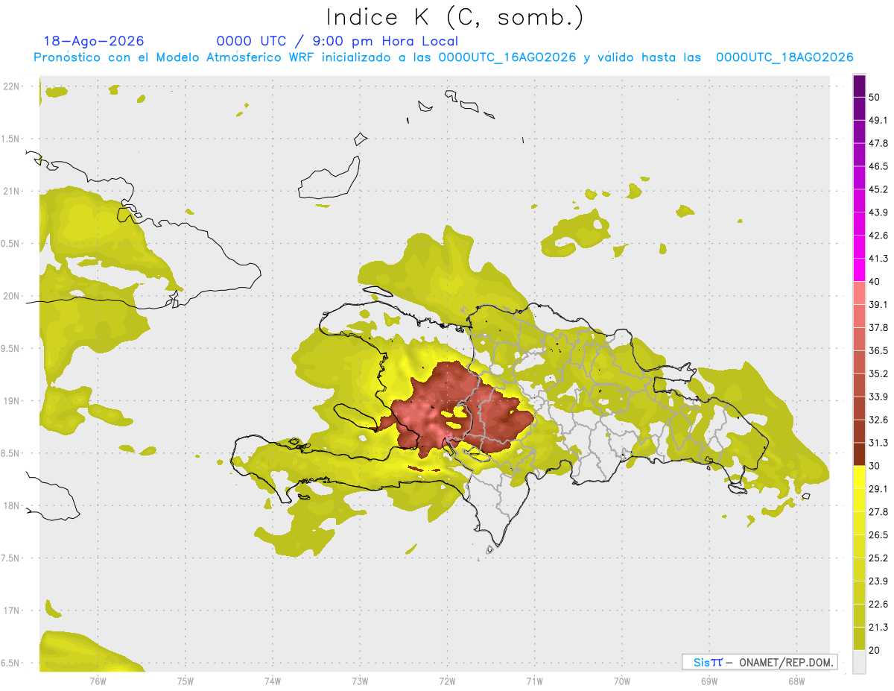Click the '22N' latitude label
Image resolution: width=894 pixels, height=691 pixels.
pyautogui.click(x=12, y=86)
